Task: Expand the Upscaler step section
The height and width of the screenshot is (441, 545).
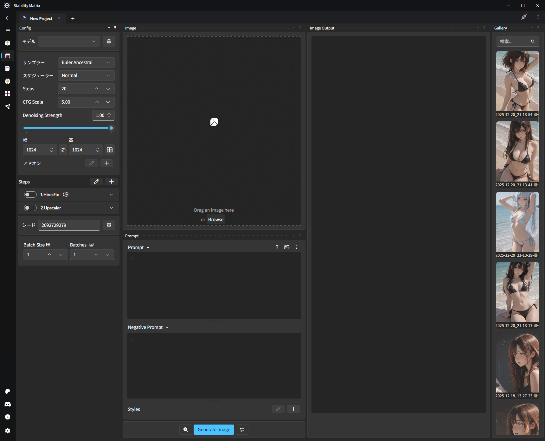Action: click(111, 208)
